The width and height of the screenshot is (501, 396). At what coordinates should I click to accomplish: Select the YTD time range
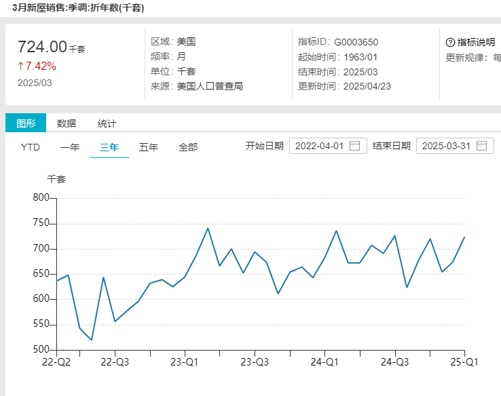click(x=31, y=147)
